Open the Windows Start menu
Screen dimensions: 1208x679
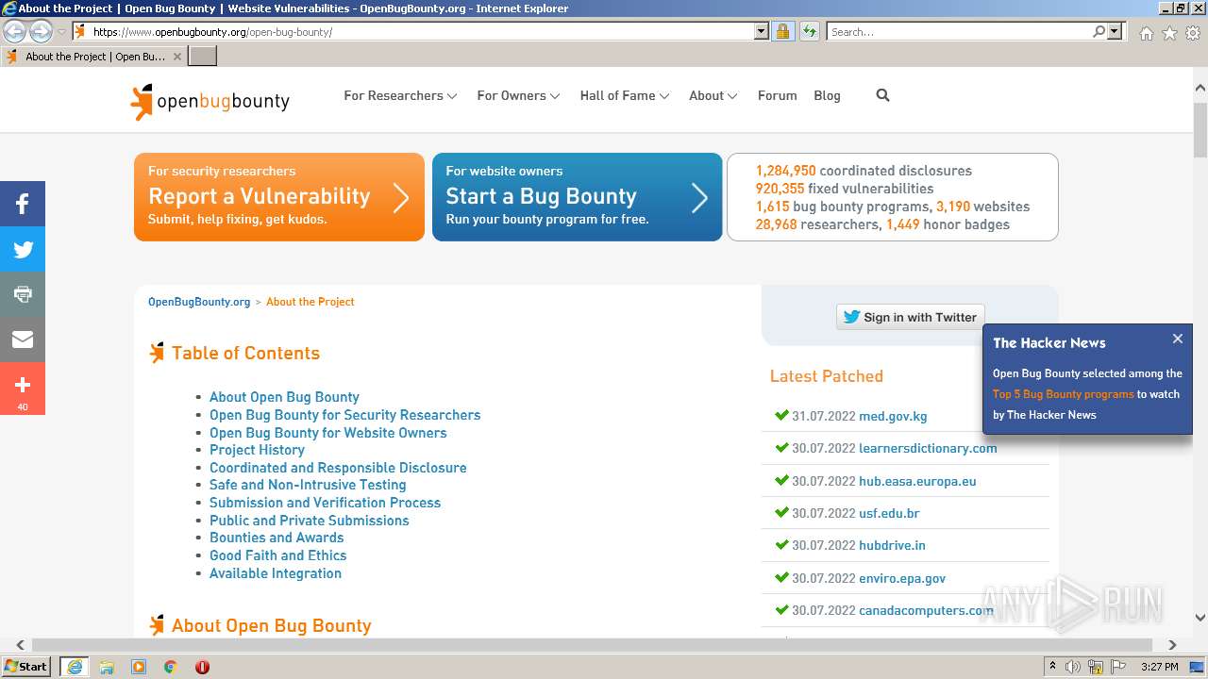(x=26, y=667)
